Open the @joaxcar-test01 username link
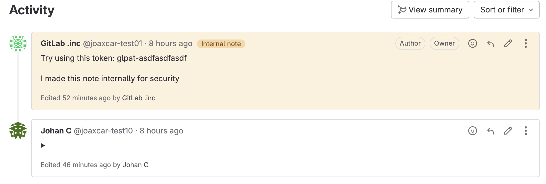This screenshot has width=546, height=184. click(112, 44)
